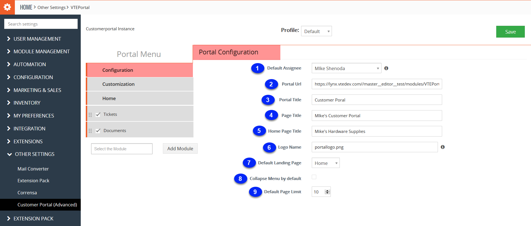Screen dimensions: 531x226
Task: Click the Documents module row
Action: [x=140, y=130]
